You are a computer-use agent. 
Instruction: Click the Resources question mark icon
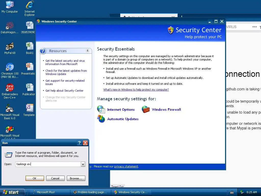click(x=43, y=51)
